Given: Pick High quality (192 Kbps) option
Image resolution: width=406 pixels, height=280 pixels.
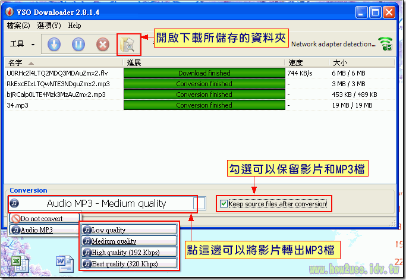Looking at the screenshot, I should point(129,252).
